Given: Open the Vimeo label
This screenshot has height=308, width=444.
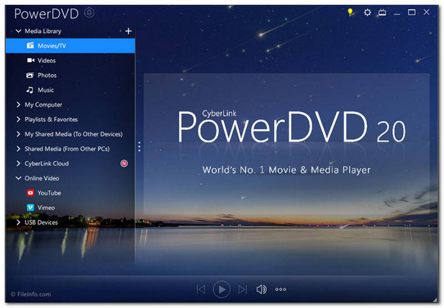Looking at the screenshot, I should (x=46, y=208).
